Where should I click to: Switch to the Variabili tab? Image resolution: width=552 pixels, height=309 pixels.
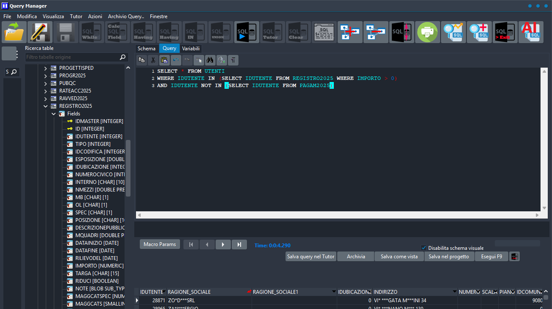191,49
